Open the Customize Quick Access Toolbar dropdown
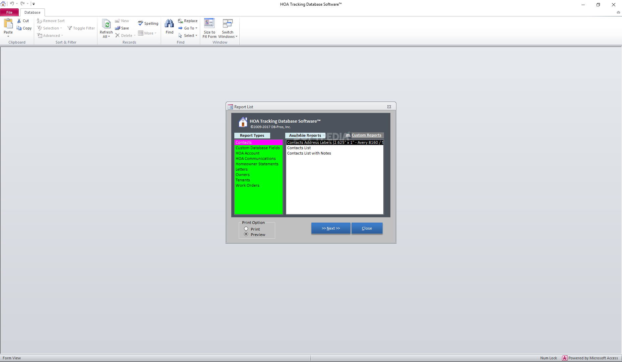The image size is (622, 362). 33,4
